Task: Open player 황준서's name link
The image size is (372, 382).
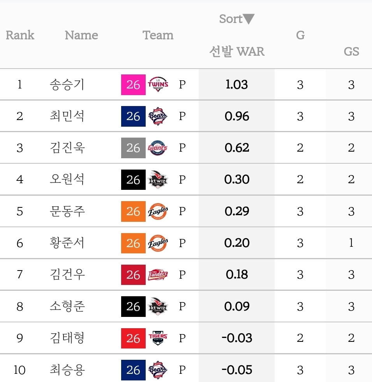Action: (x=67, y=243)
